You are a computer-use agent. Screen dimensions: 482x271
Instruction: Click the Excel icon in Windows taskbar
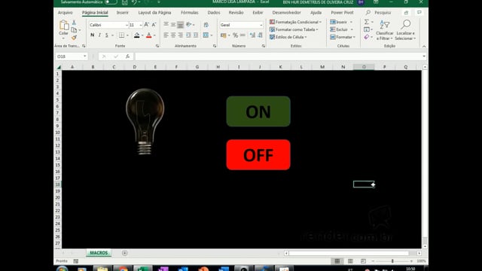point(142,269)
